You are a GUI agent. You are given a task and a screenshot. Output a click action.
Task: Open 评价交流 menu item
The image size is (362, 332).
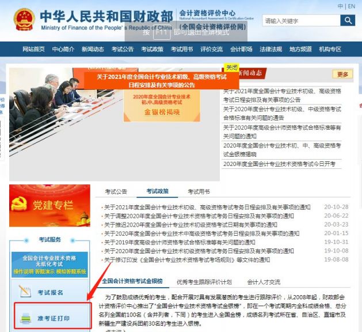coord(211,49)
